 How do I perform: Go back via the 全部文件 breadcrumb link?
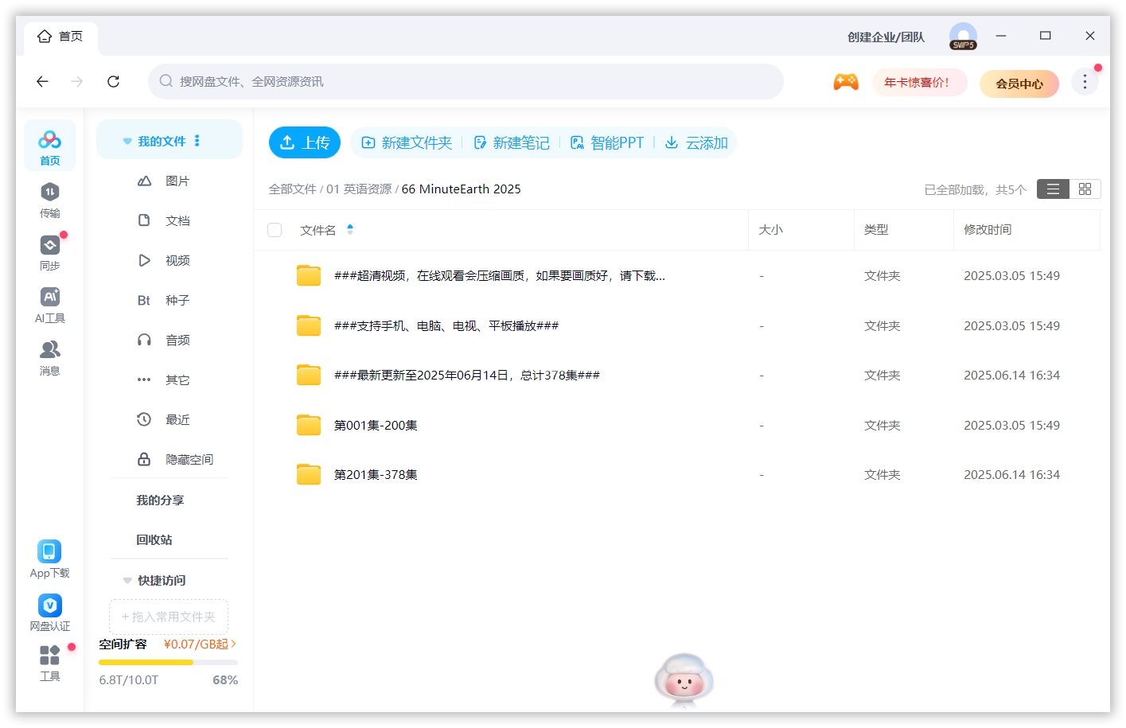(293, 189)
